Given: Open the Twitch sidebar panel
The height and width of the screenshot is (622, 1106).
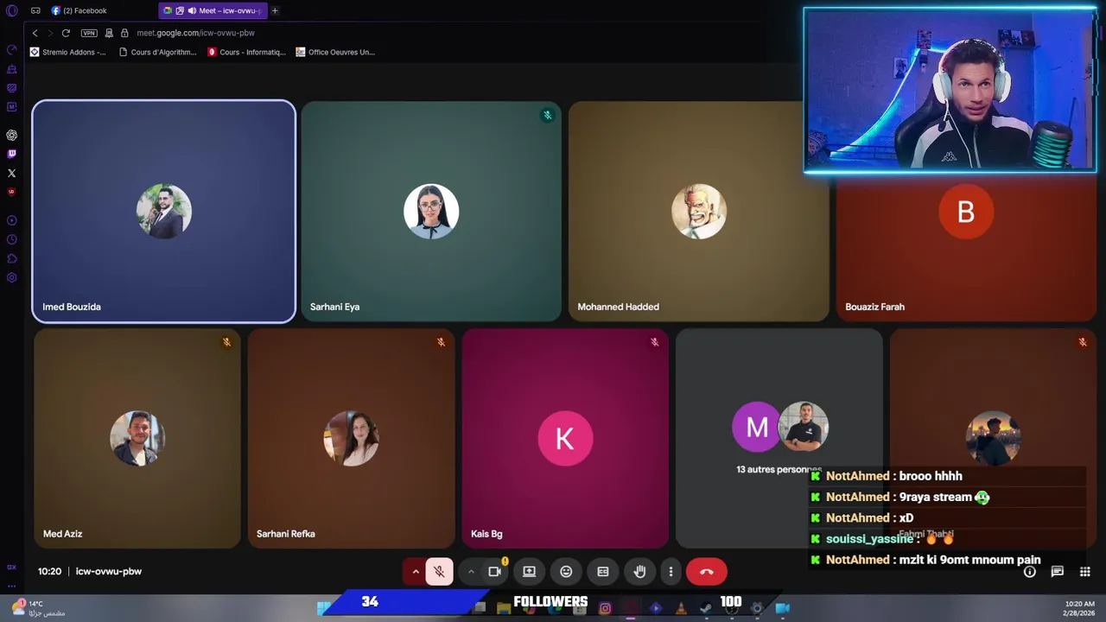Looking at the screenshot, I should pyautogui.click(x=11, y=154).
